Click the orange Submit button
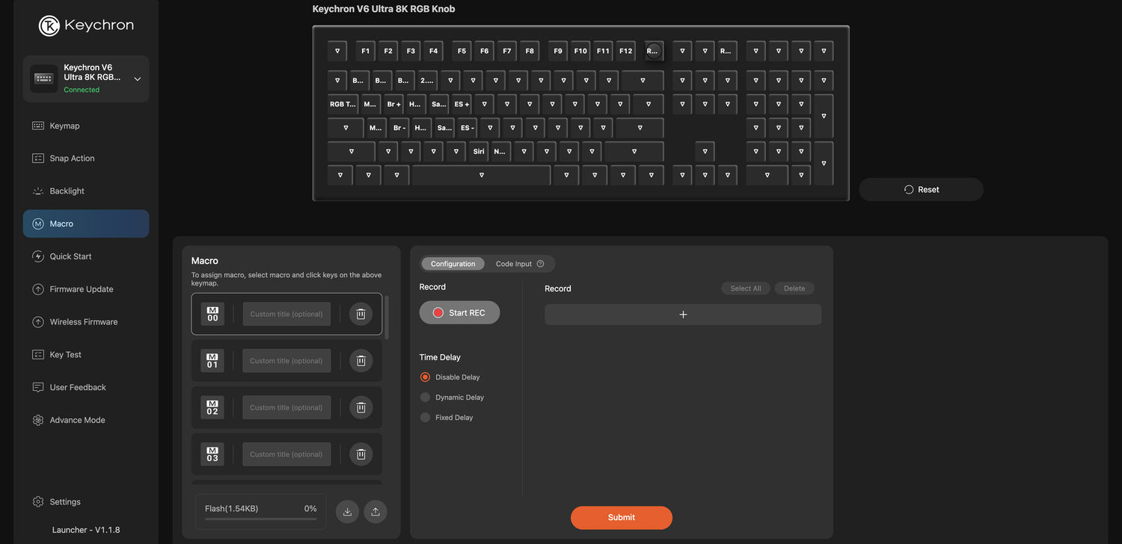Viewport: 1122px width, 544px height. point(621,517)
